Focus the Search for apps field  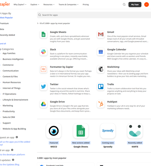point(94,15)
